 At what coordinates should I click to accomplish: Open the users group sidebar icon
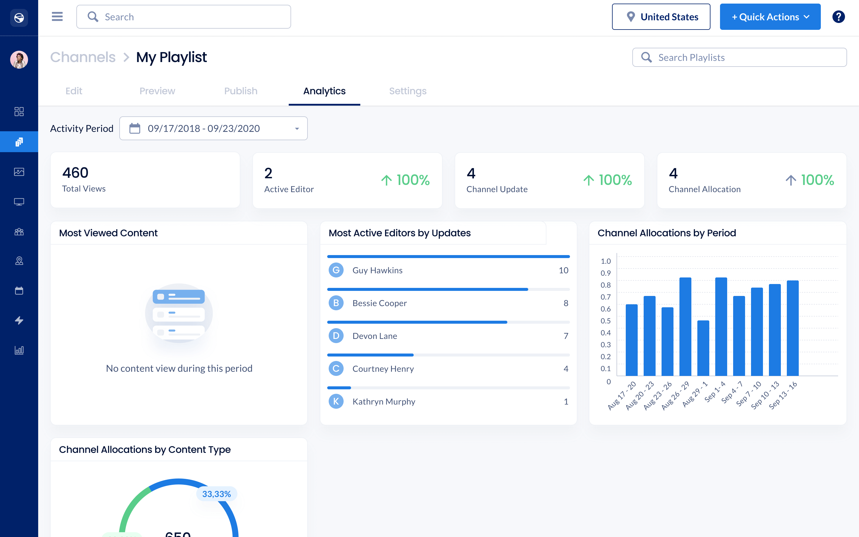click(19, 232)
